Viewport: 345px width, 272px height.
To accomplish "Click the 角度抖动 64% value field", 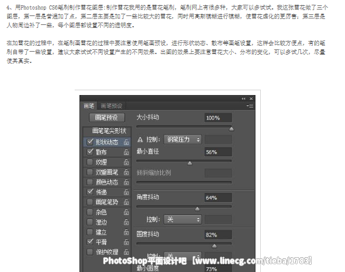I will 218,198.
